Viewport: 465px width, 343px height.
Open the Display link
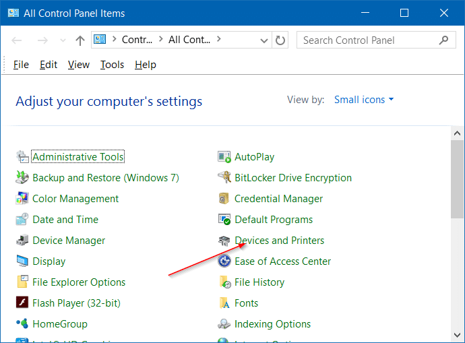tap(49, 261)
